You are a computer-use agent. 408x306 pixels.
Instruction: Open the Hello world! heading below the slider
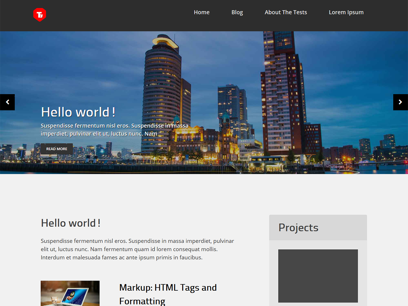pyautogui.click(x=70, y=223)
